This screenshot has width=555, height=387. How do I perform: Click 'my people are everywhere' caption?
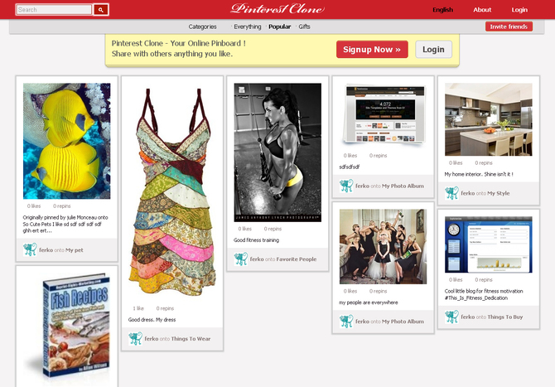click(369, 302)
